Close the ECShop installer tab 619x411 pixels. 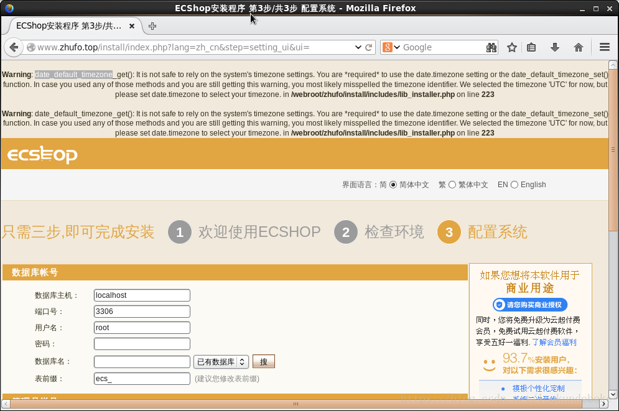[x=132, y=26]
